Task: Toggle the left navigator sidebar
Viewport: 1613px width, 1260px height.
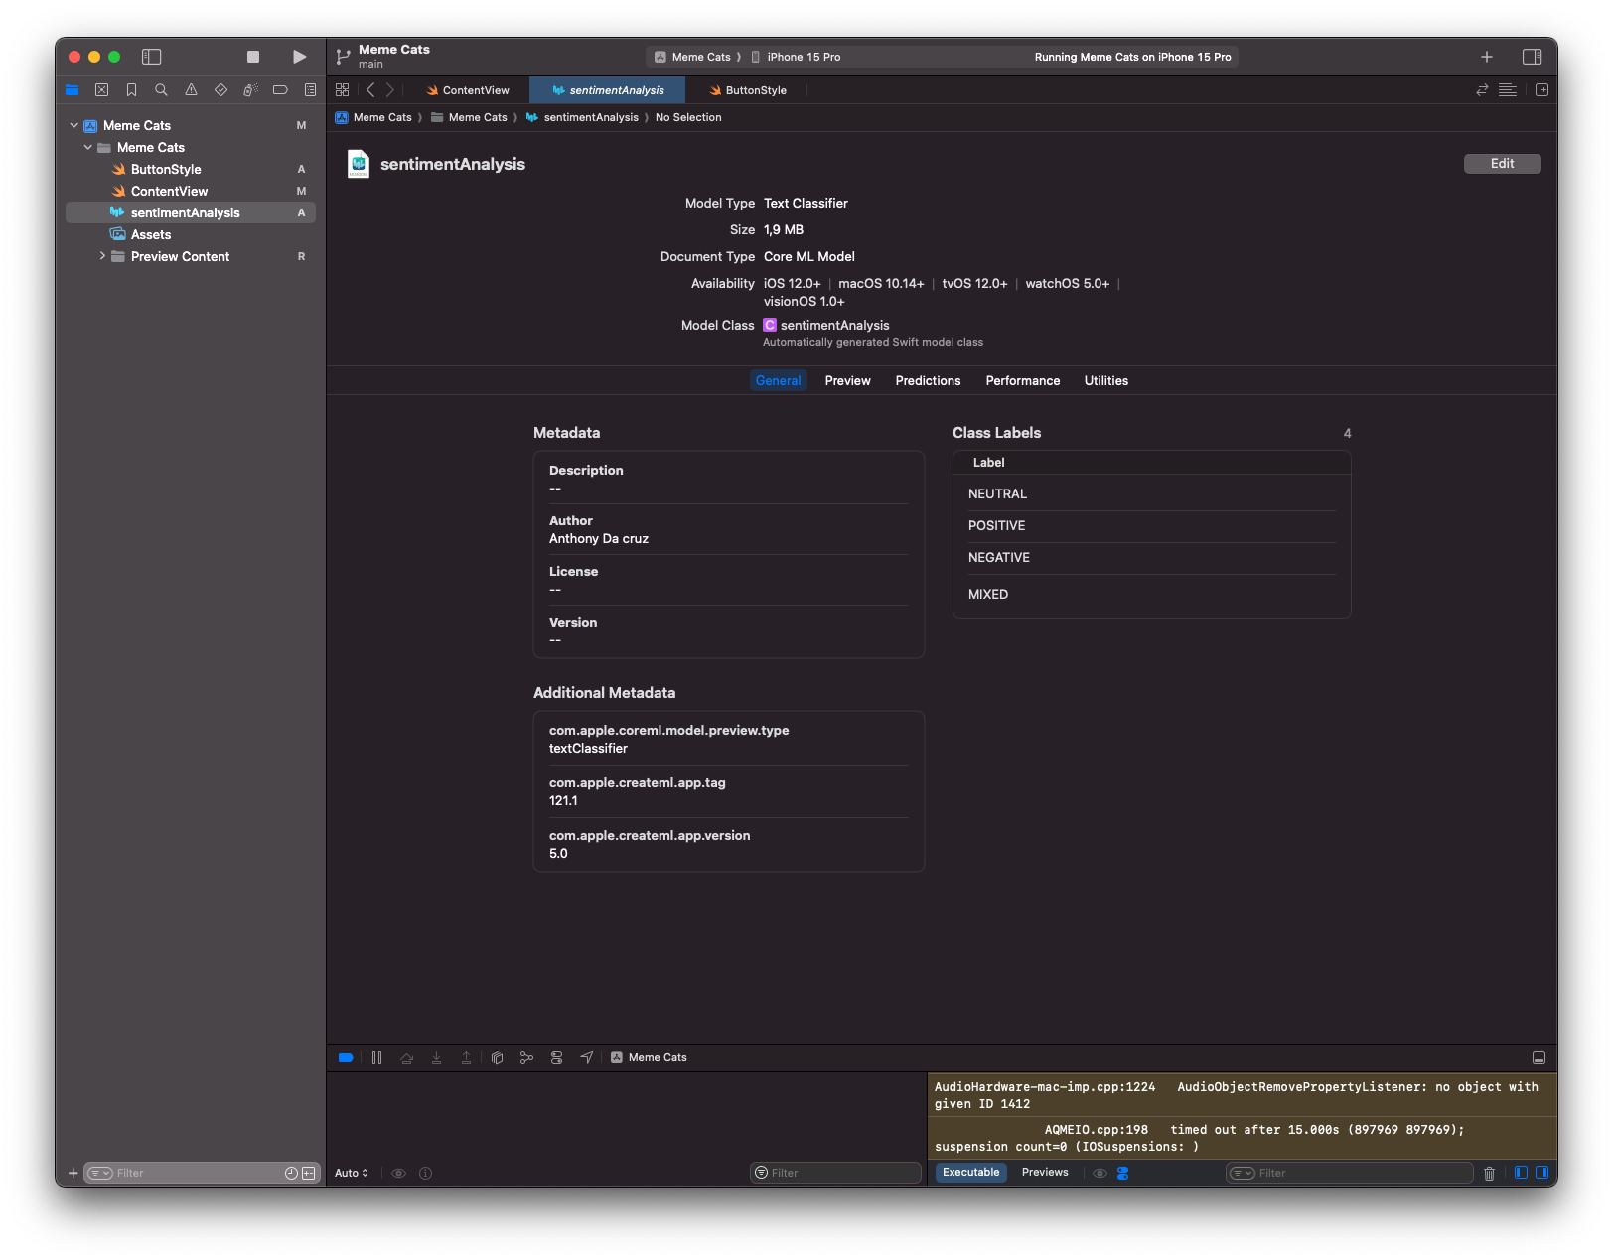Action: pyautogui.click(x=152, y=57)
